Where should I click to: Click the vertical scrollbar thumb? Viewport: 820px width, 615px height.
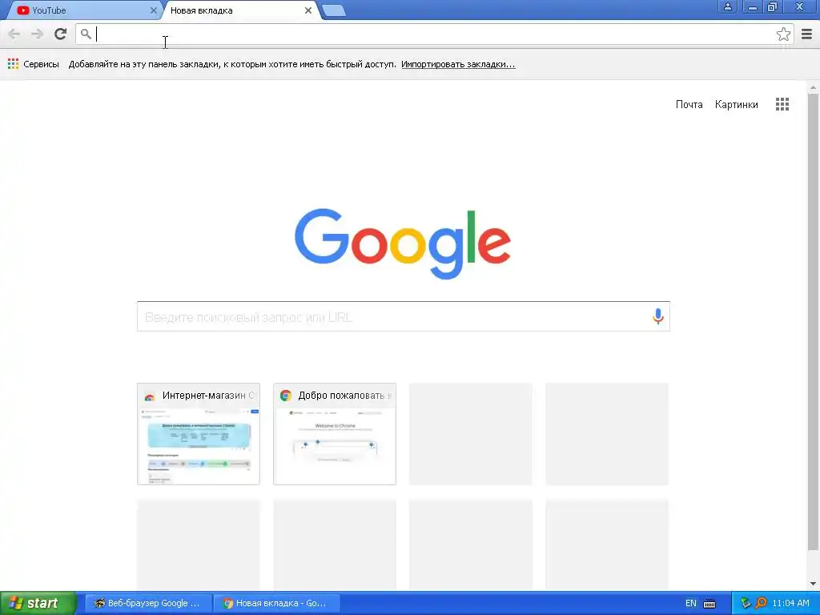tap(813, 322)
